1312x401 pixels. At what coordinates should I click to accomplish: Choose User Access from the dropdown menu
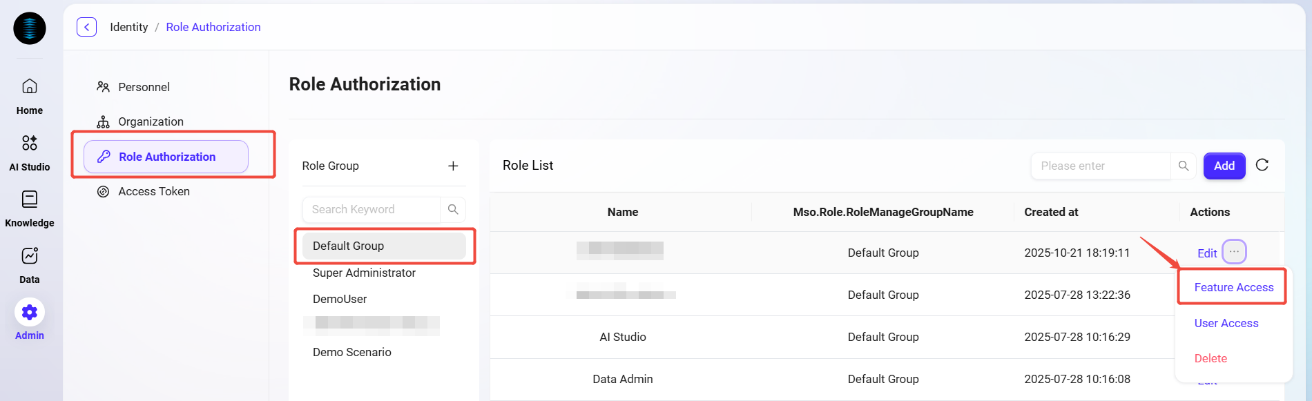pos(1226,323)
